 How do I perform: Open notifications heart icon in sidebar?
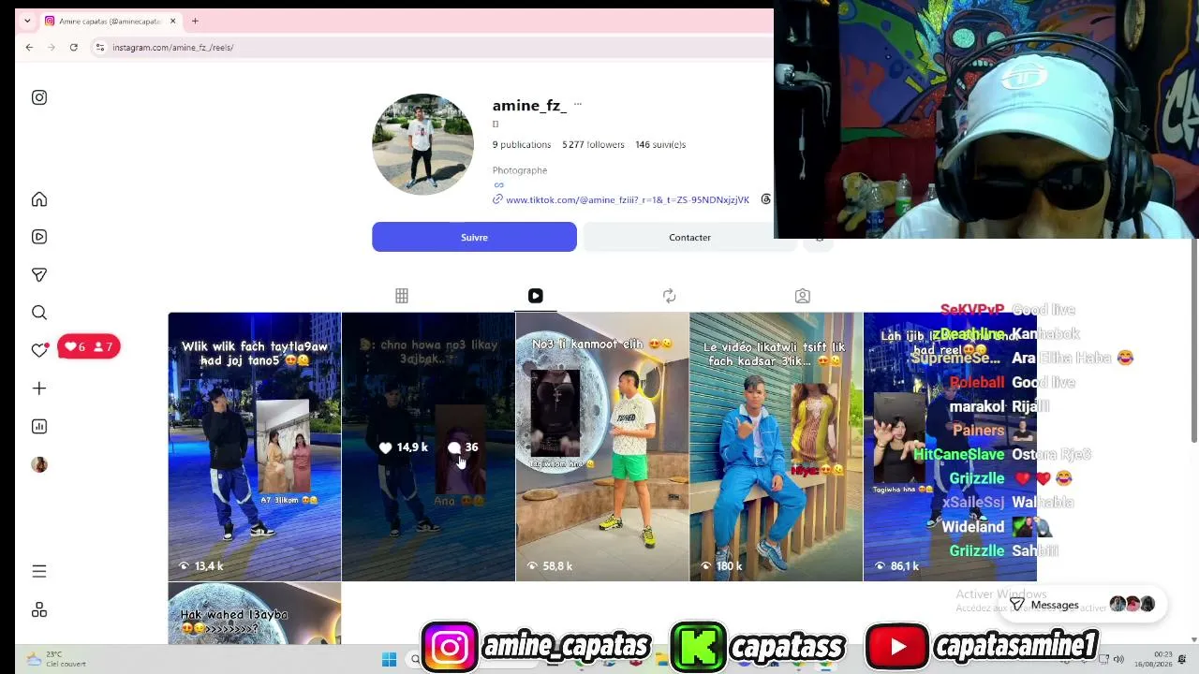point(39,350)
